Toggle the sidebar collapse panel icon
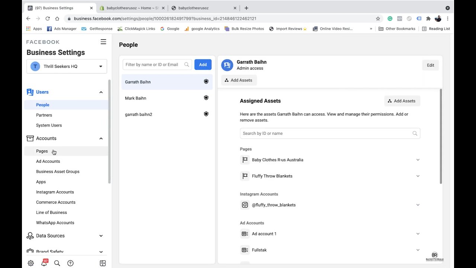 [103, 263]
